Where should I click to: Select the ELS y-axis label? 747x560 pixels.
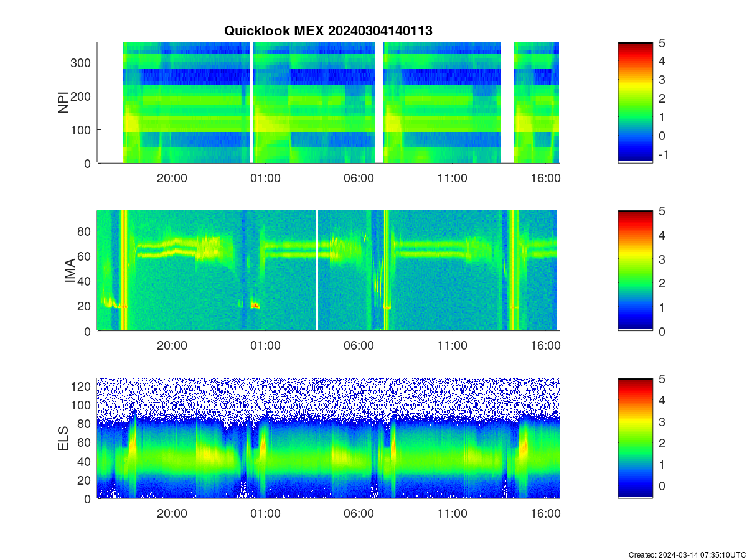63,439
